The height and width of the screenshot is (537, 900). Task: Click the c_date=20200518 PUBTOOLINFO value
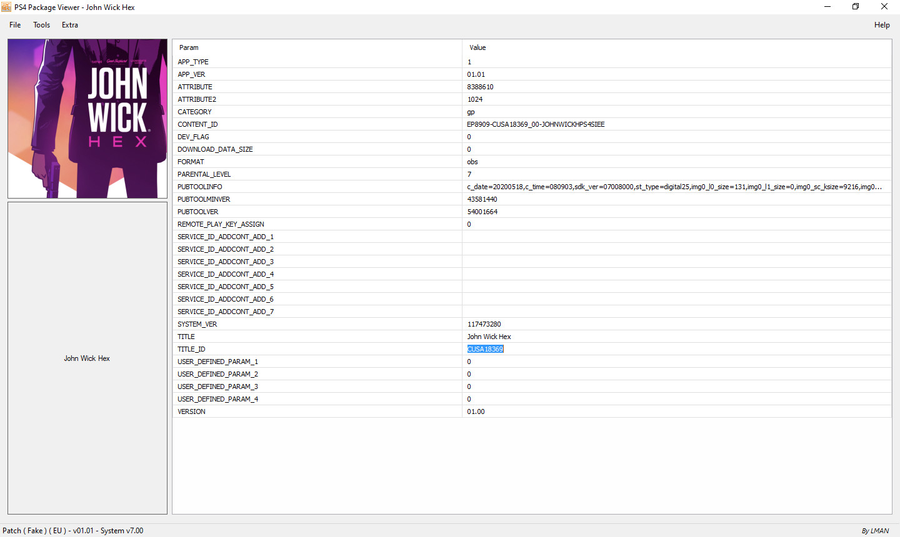(674, 187)
